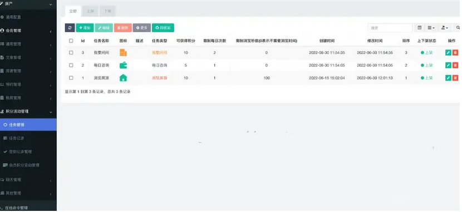Toggle table view icon beside search box

coord(420,28)
